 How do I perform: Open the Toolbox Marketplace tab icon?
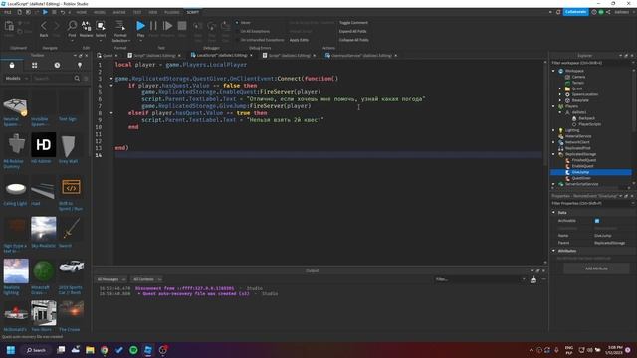[x=12, y=65]
